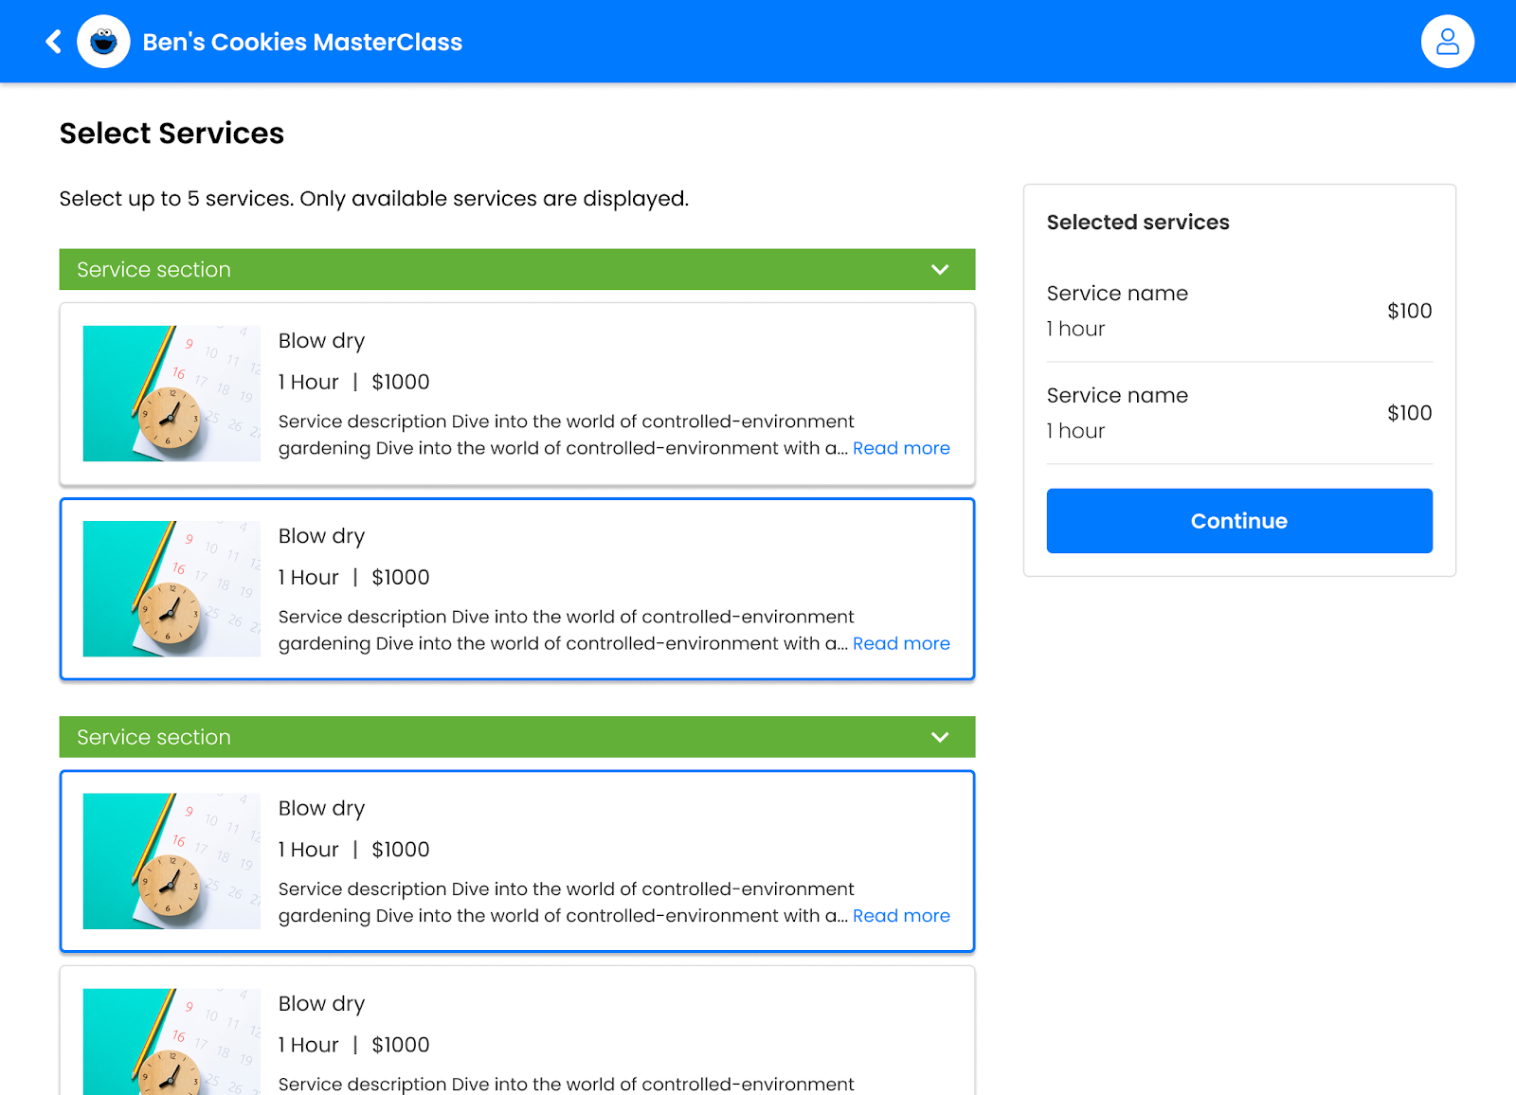Click the clock thumbnail of the first service

(171, 394)
